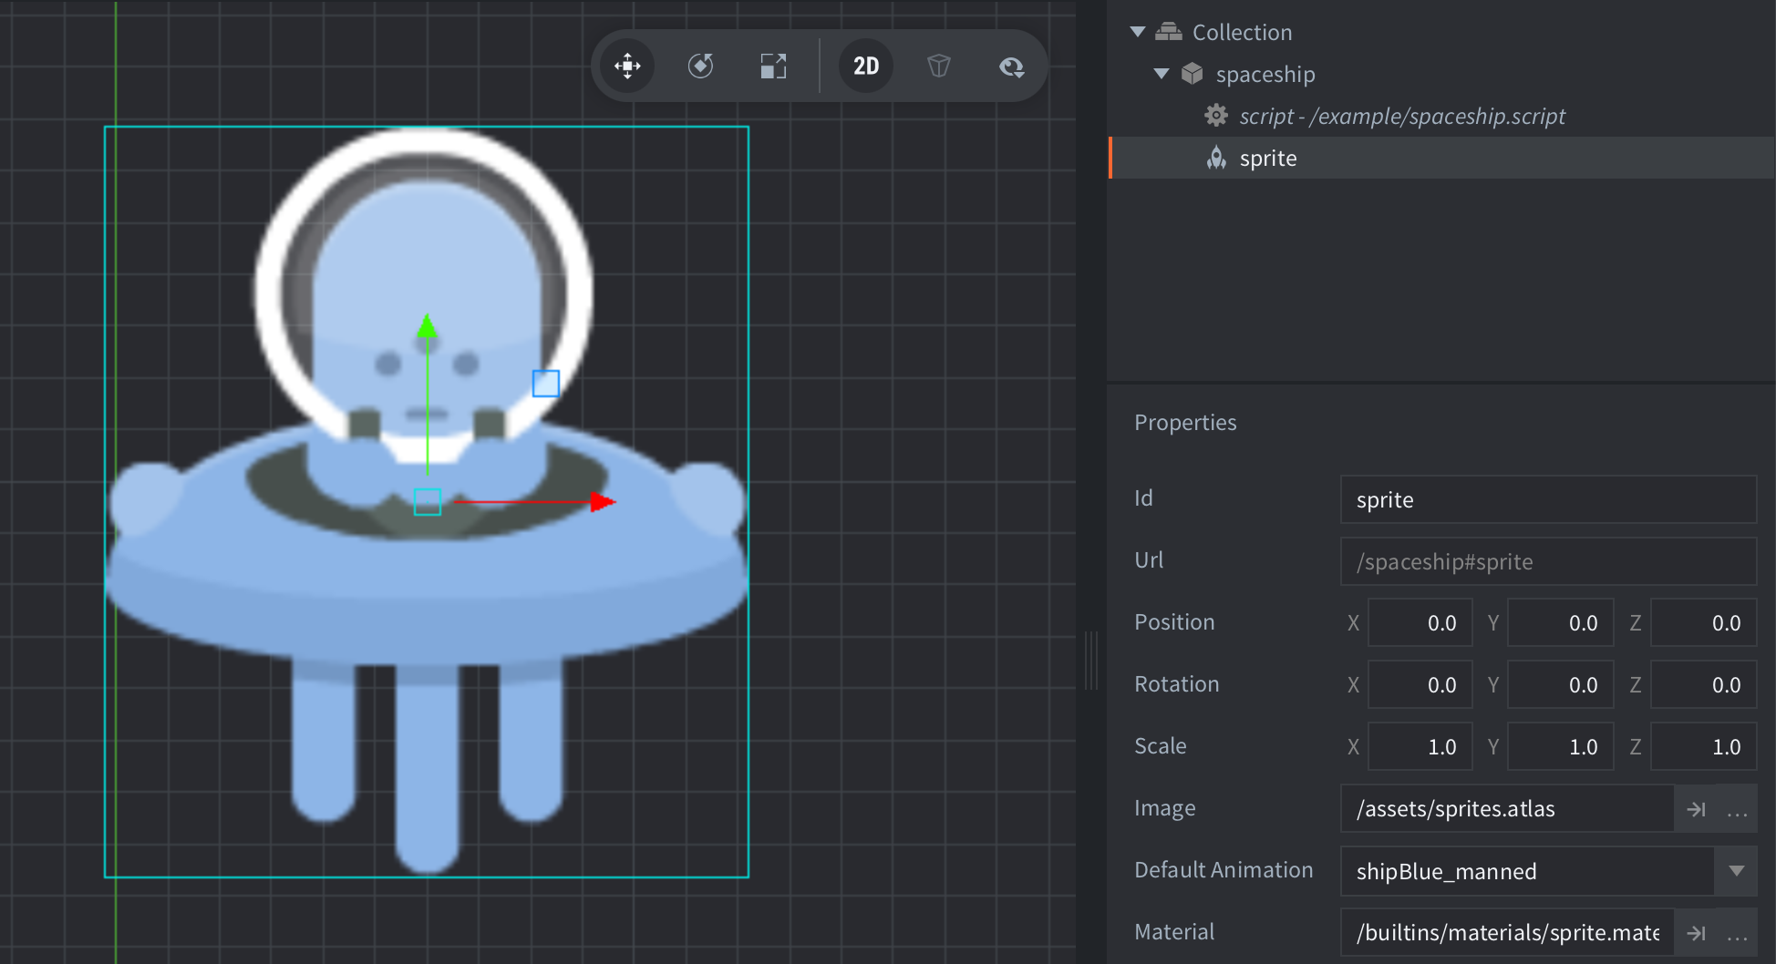The height and width of the screenshot is (964, 1776).
Task: Toggle the perspective camera cube icon
Action: pyautogui.click(x=938, y=66)
